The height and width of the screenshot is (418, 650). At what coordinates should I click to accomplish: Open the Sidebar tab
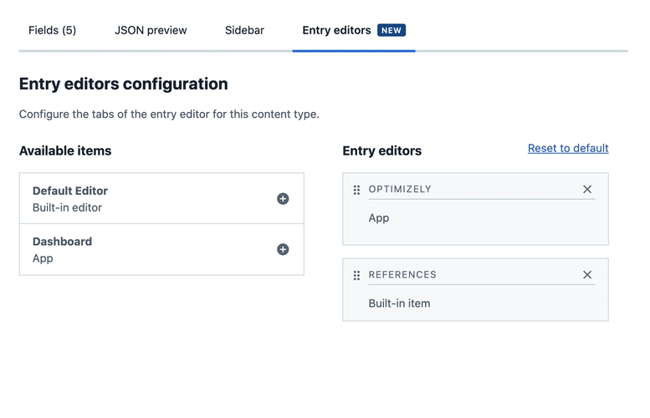coord(244,30)
